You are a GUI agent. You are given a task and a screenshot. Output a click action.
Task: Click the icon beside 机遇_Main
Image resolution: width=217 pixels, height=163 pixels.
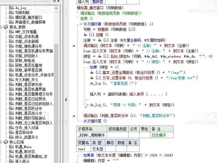tap(12, 147)
